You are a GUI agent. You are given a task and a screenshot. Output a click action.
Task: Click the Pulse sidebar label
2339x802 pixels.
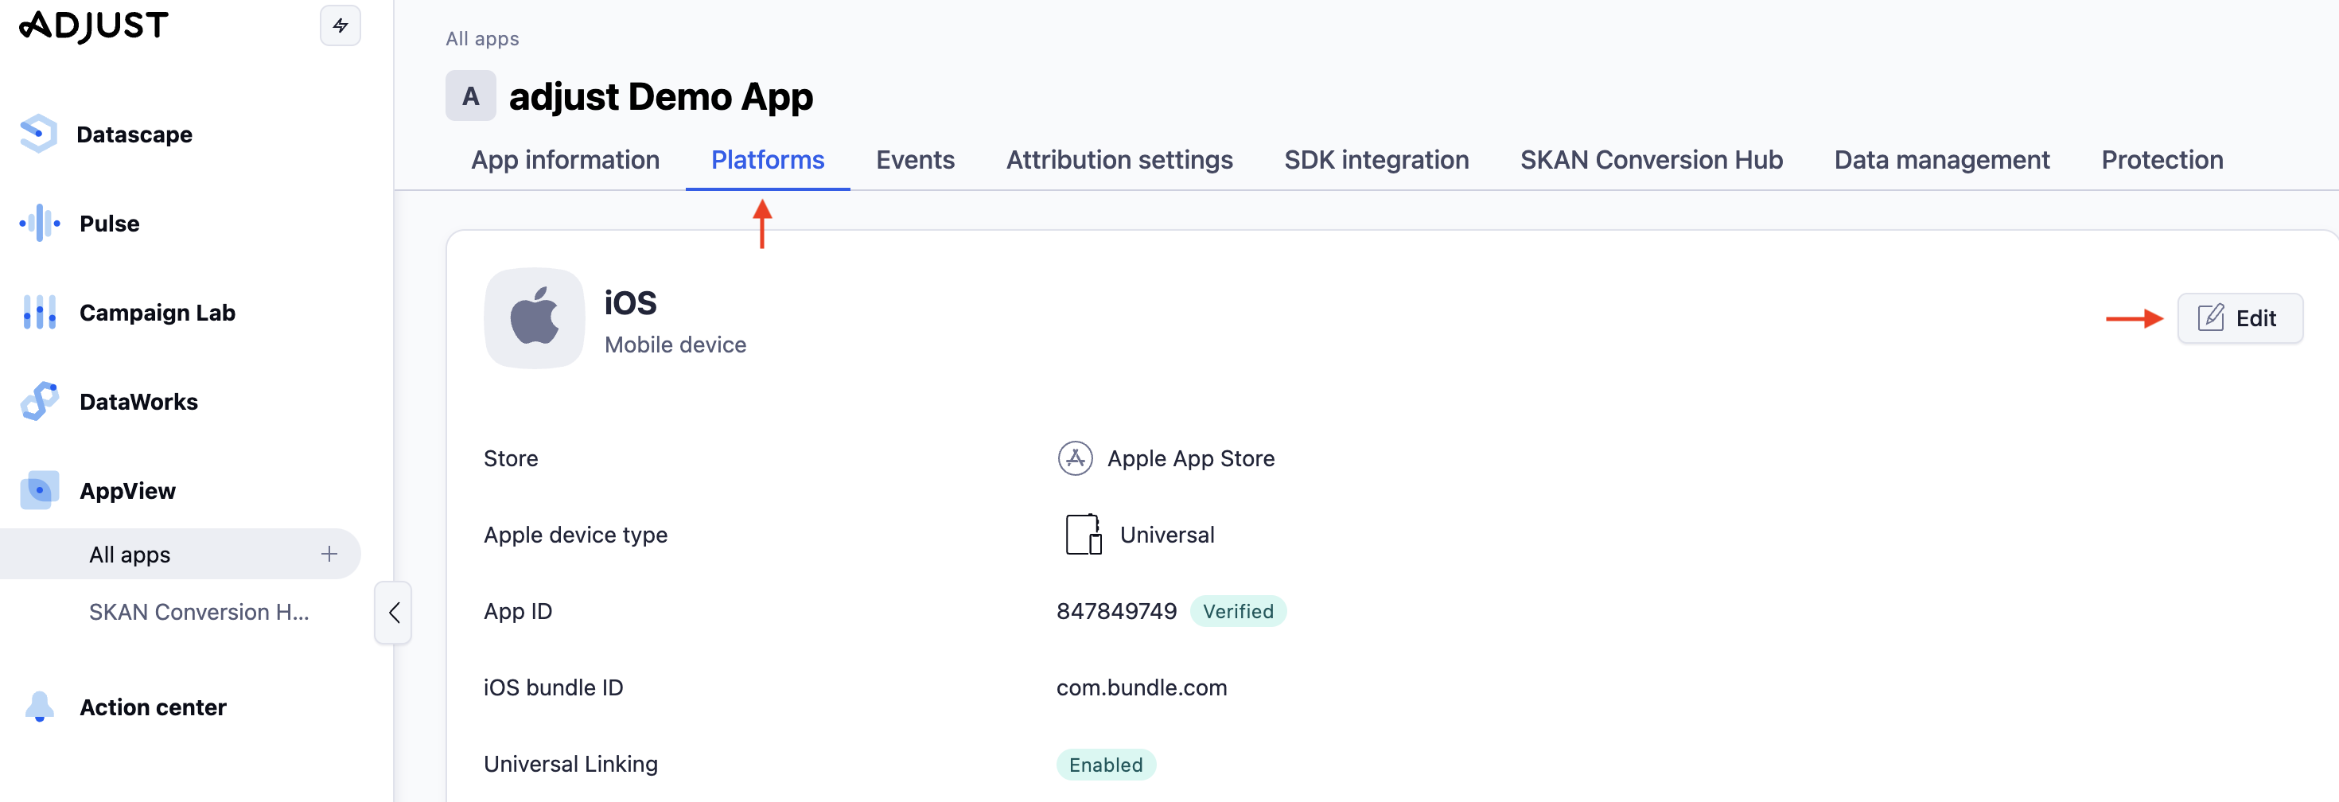pos(109,224)
